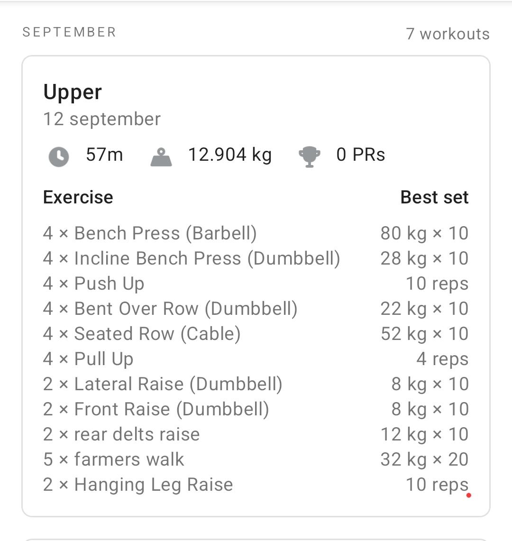Select Bent Over Row (Dumbbell) entry

(170, 309)
